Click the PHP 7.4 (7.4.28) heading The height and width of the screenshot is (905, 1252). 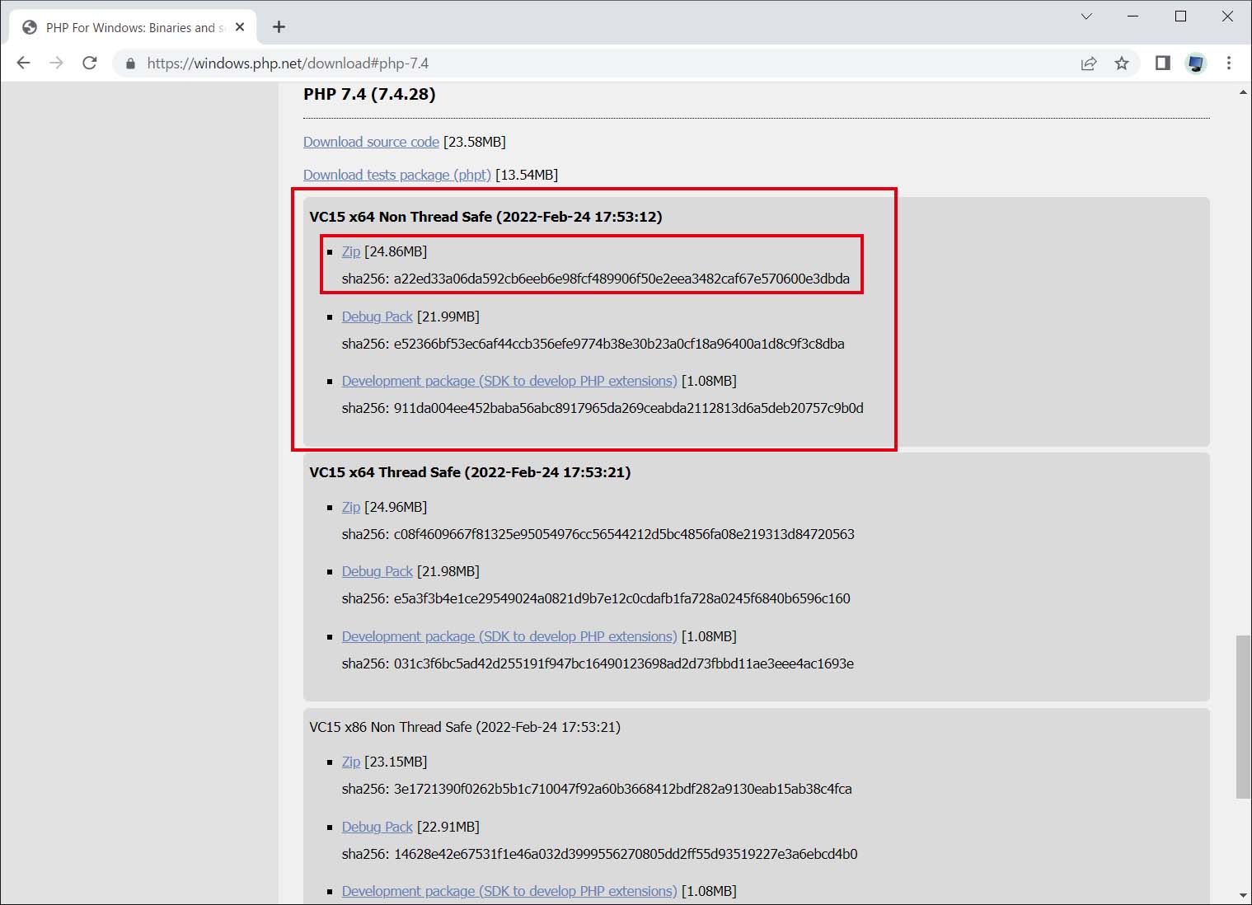[x=369, y=94]
